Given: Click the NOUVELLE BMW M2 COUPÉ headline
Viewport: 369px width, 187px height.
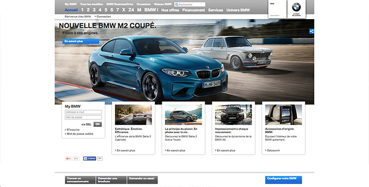Looking at the screenshot, I should (x=108, y=26).
